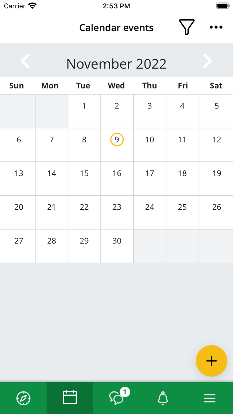
Task: Select today's date, November 9
Action: [x=117, y=140]
